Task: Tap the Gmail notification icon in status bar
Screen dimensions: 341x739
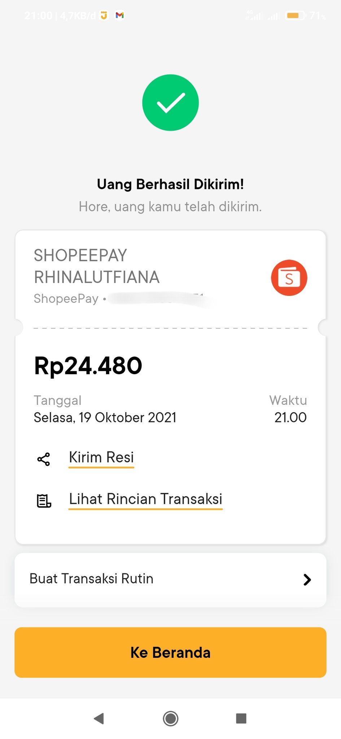Action: (120, 15)
